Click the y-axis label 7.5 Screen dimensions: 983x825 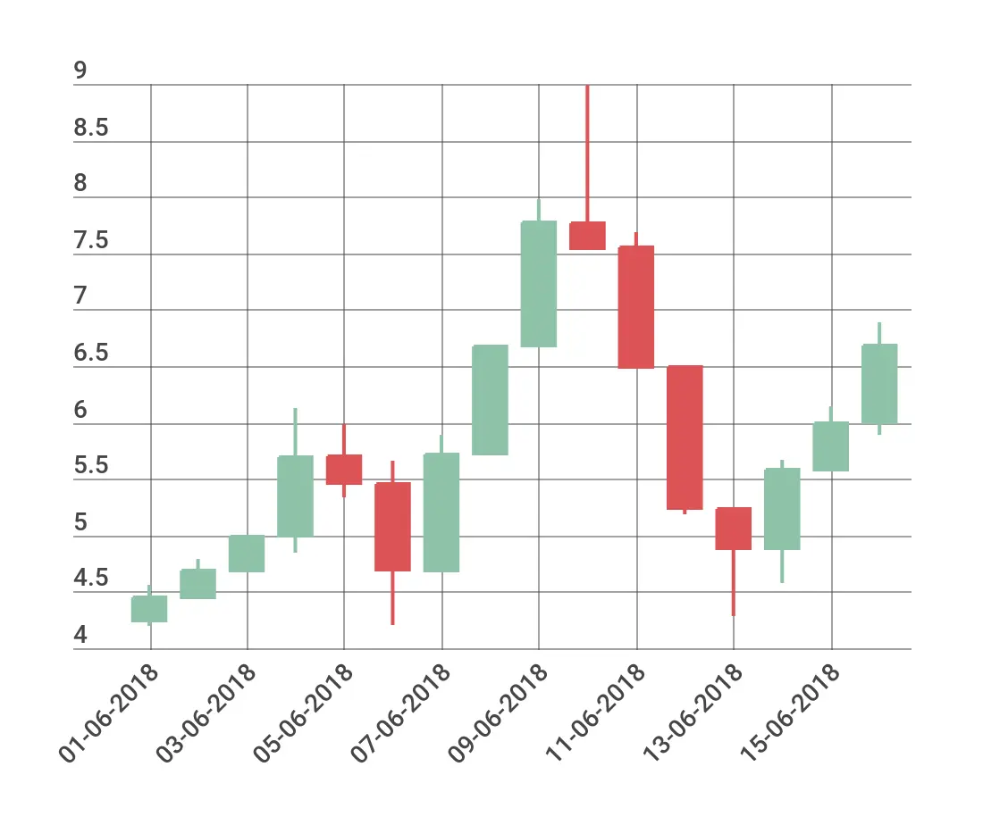[91, 241]
